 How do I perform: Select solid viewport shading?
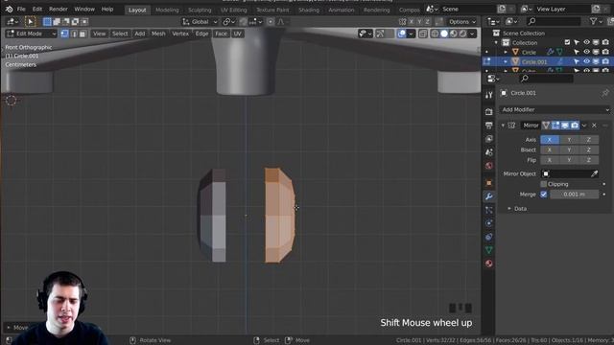point(444,34)
